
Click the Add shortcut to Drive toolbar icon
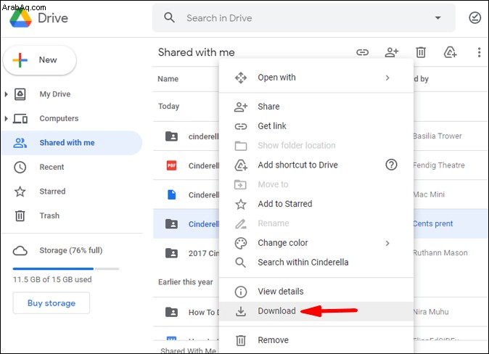(450, 52)
